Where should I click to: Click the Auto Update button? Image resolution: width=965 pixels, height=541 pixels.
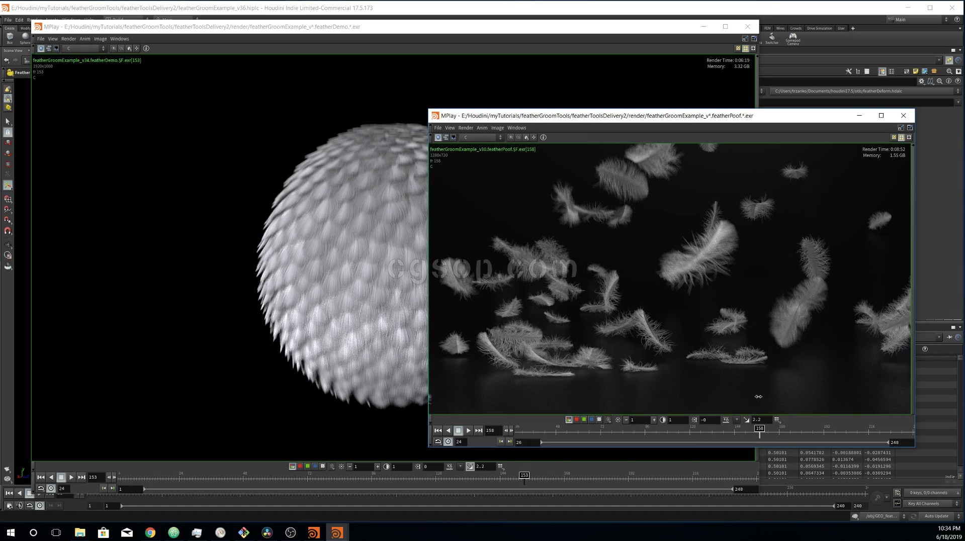pyautogui.click(x=936, y=516)
